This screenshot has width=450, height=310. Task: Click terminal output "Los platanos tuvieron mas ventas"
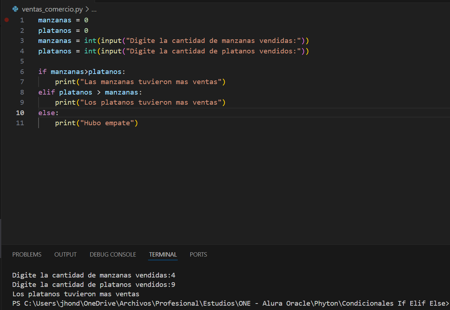click(76, 294)
